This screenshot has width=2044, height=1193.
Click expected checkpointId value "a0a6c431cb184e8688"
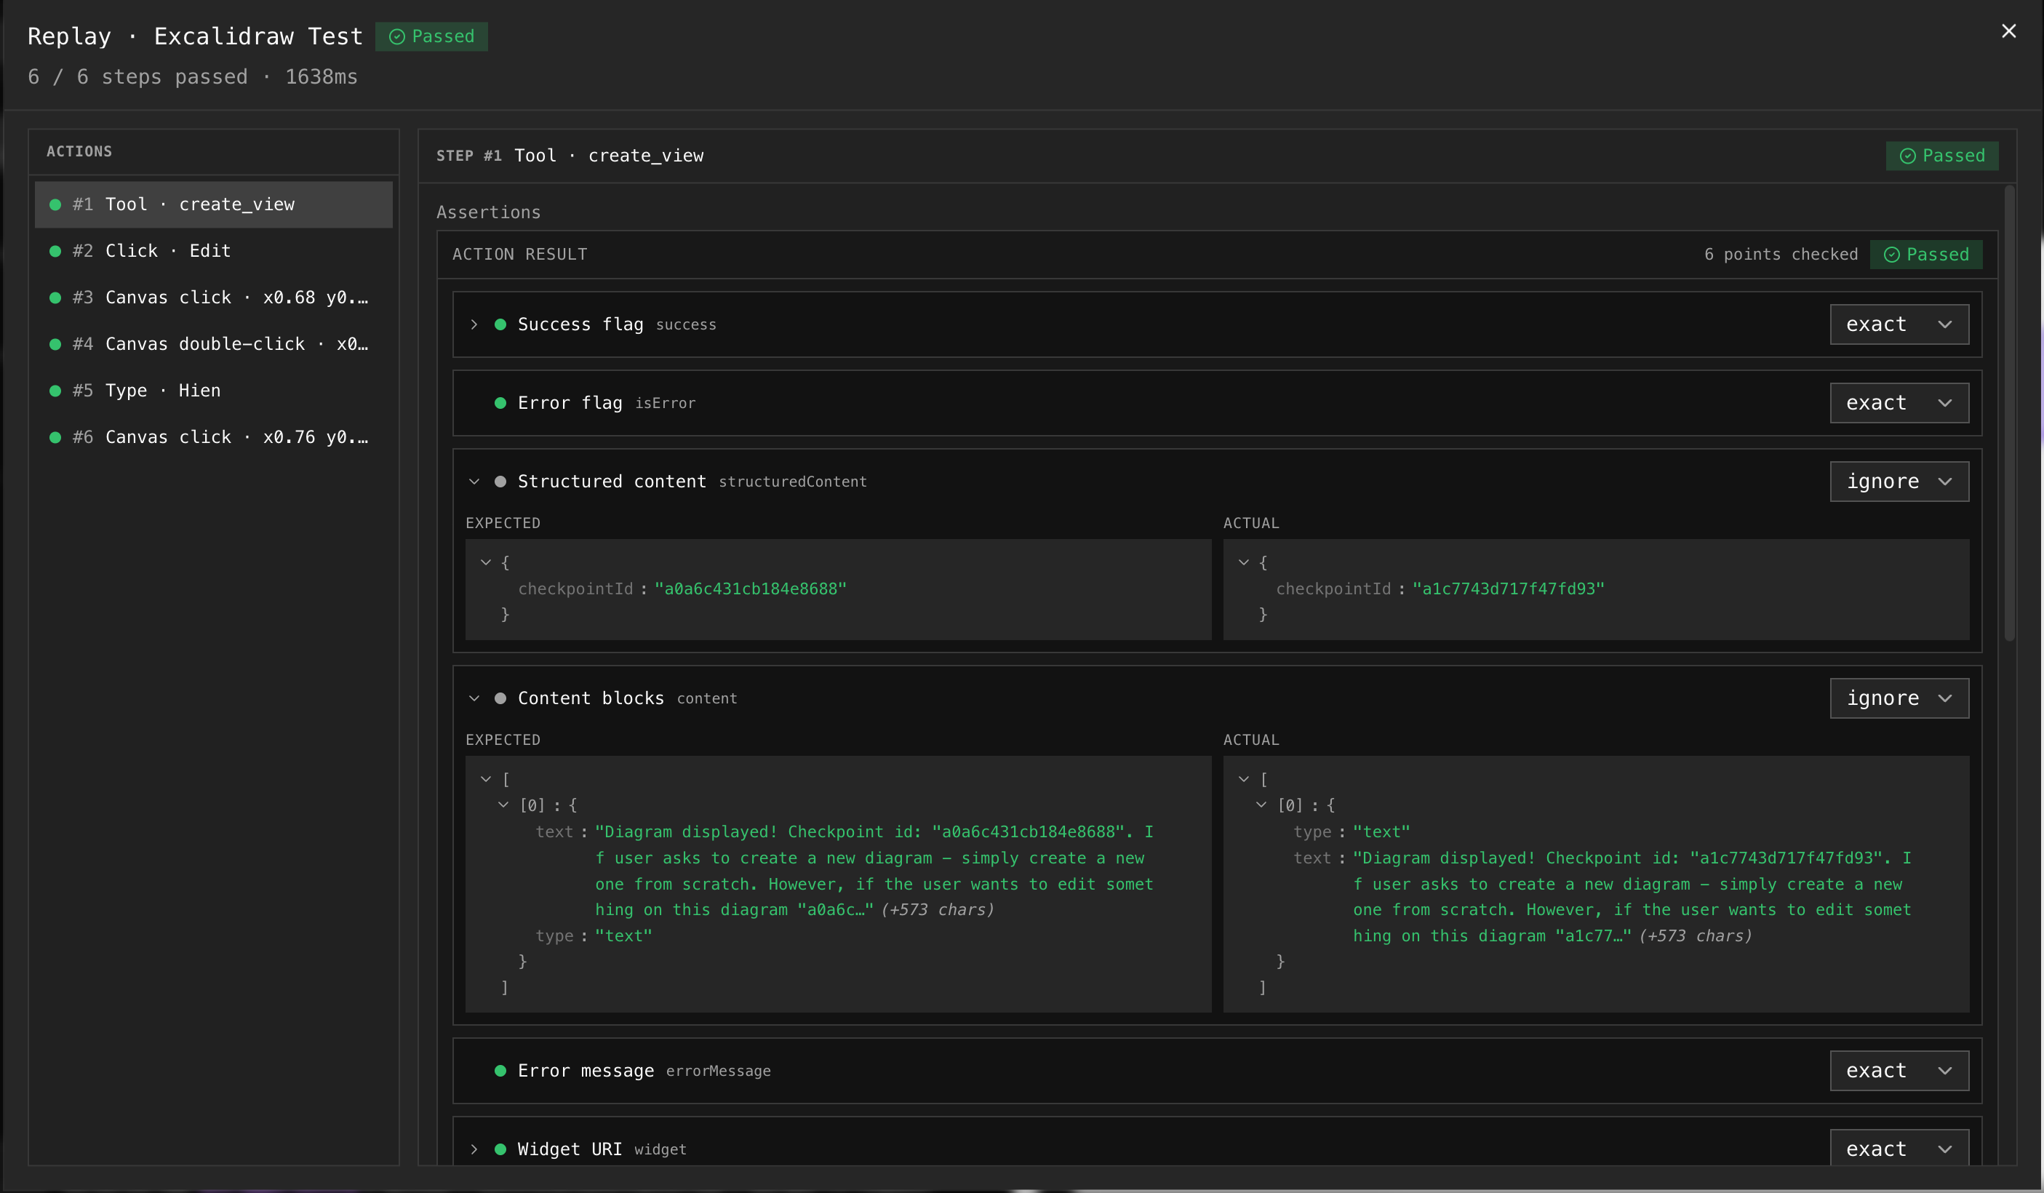pos(750,588)
